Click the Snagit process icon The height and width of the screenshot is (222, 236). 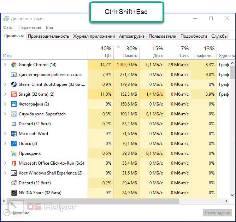tap(14, 94)
